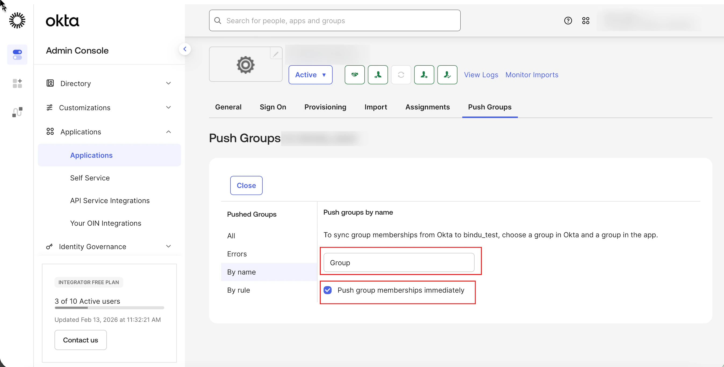Click the add apps icon in left rail
The width and height of the screenshot is (724, 367).
(17, 83)
